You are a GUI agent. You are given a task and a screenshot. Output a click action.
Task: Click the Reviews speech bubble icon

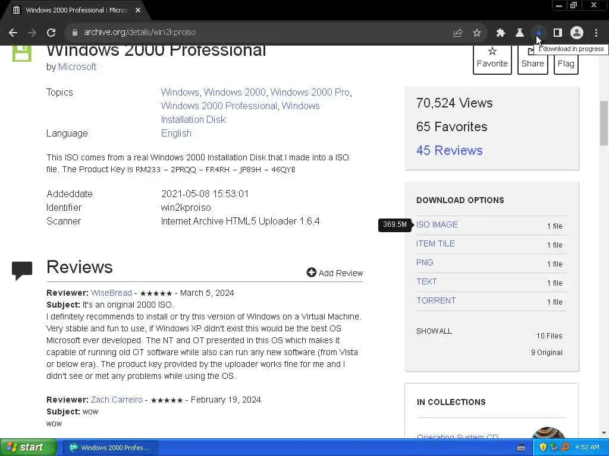click(x=22, y=271)
